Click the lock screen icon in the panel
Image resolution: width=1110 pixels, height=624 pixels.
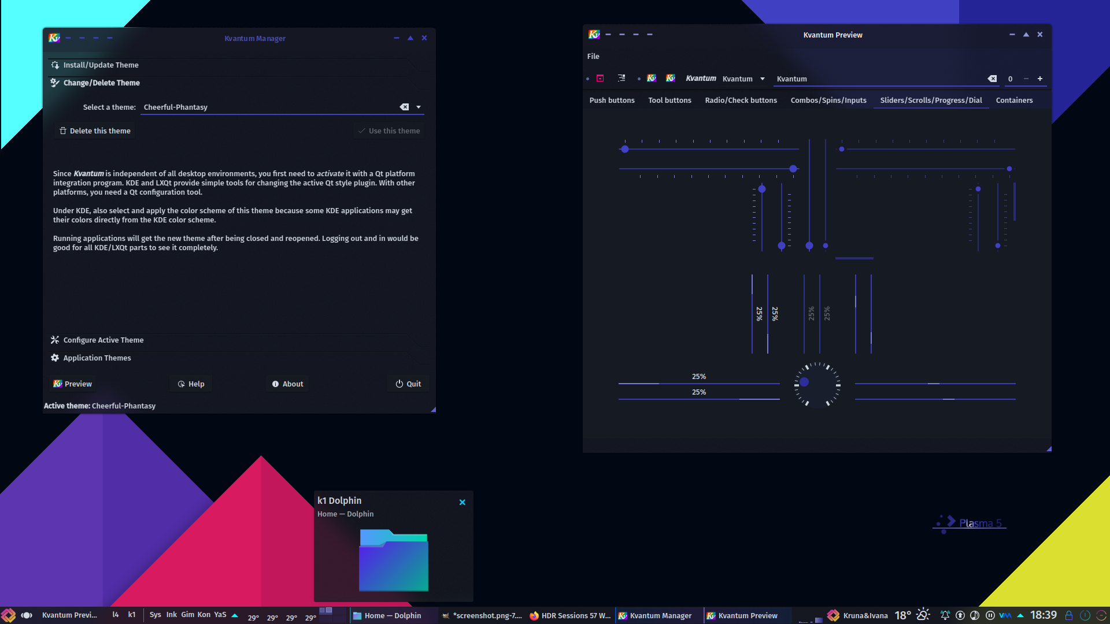(x=1069, y=615)
